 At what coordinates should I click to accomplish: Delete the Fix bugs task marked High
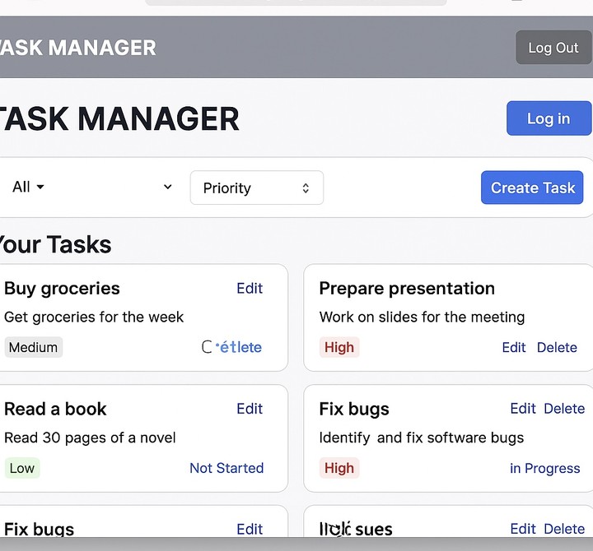point(564,409)
